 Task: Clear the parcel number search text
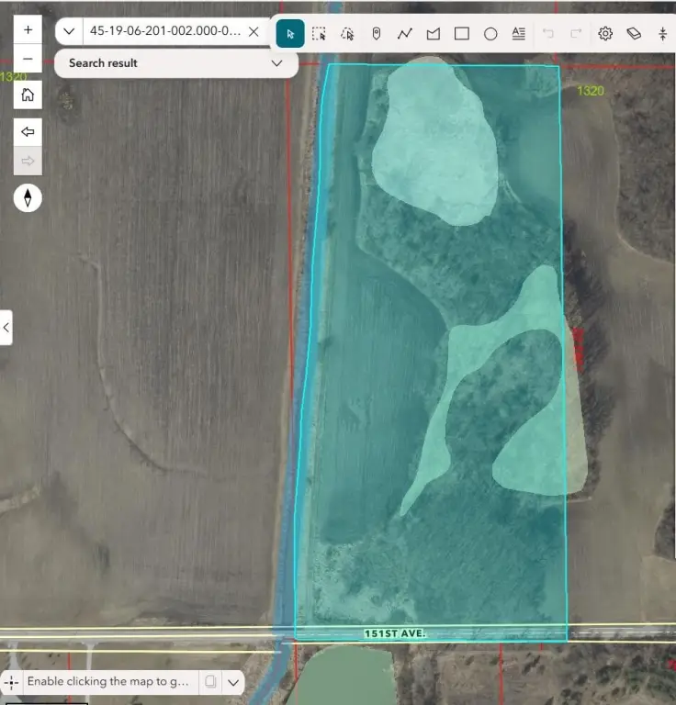pyautogui.click(x=253, y=31)
